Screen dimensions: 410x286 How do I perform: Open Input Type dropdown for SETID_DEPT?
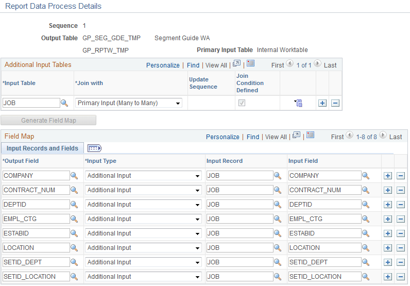coord(143,262)
